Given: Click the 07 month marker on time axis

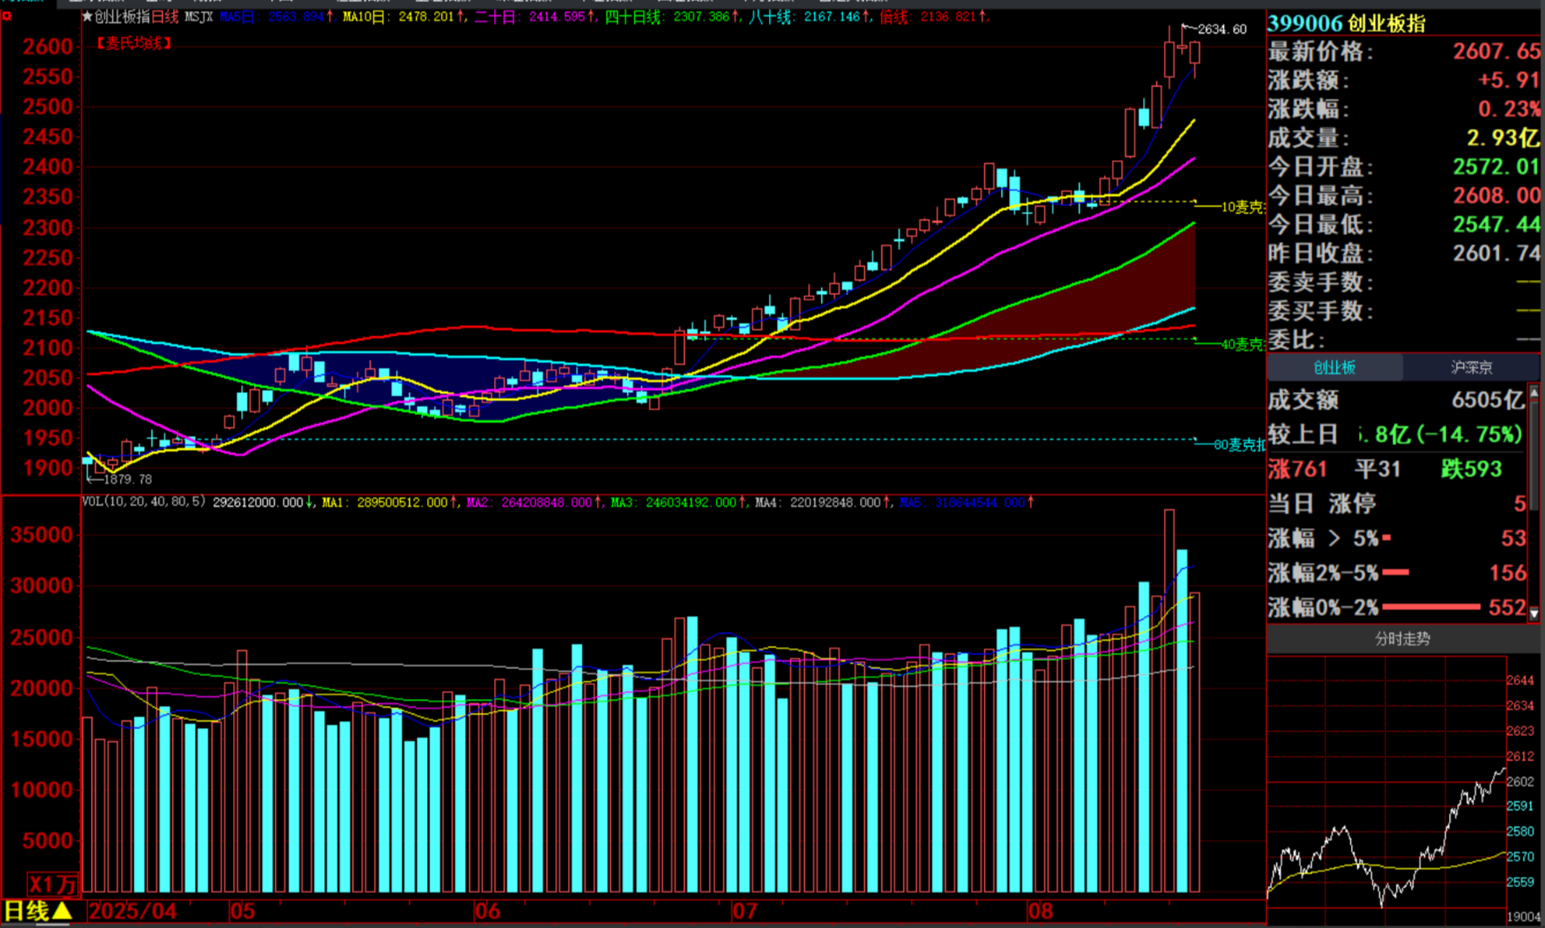Looking at the screenshot, I should click(x=745, y=911).
